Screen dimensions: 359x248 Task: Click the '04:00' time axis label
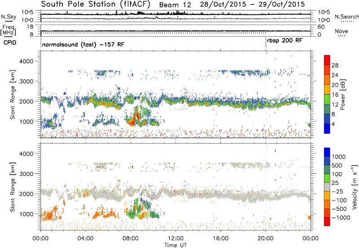click(85, 238)
